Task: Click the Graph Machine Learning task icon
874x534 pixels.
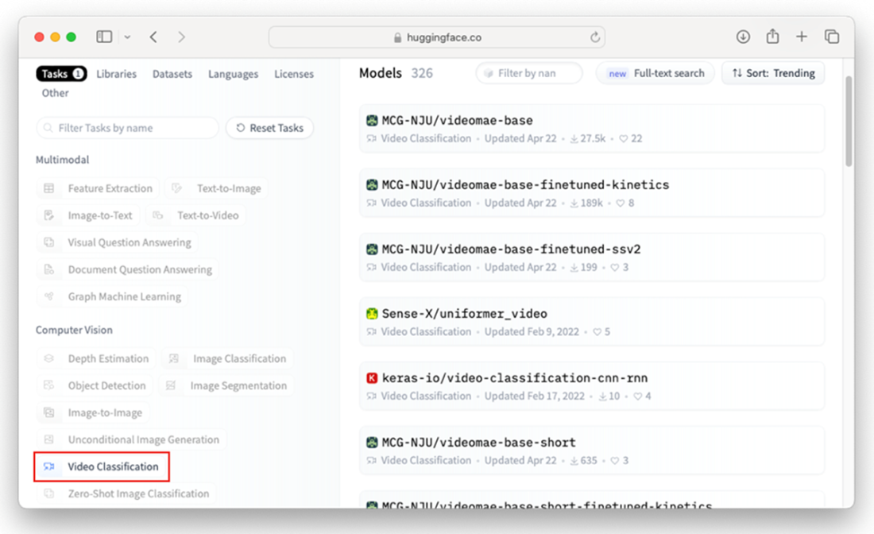Action: pyautogui.click(x=49, y=296)
